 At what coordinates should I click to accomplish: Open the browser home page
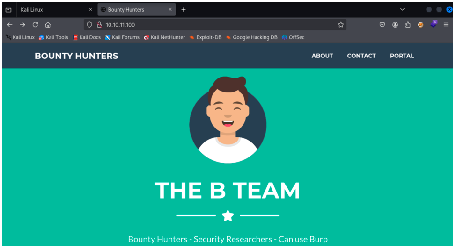click(48, 25)
